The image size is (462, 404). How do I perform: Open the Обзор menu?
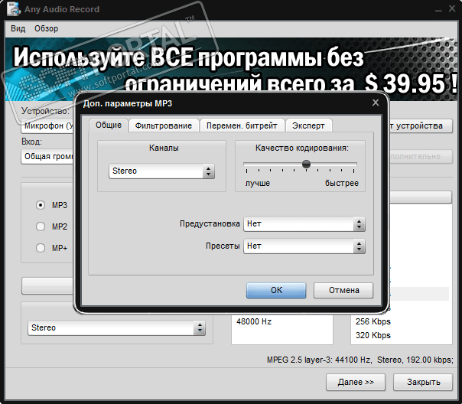click(46, 28)
